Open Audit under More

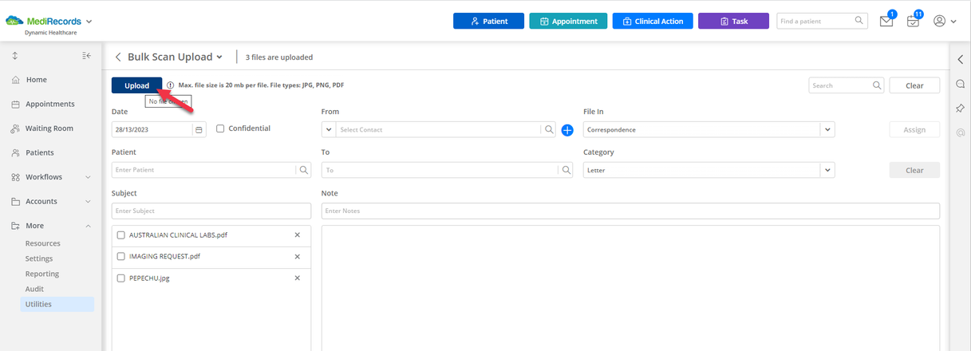tap(34, 289)
